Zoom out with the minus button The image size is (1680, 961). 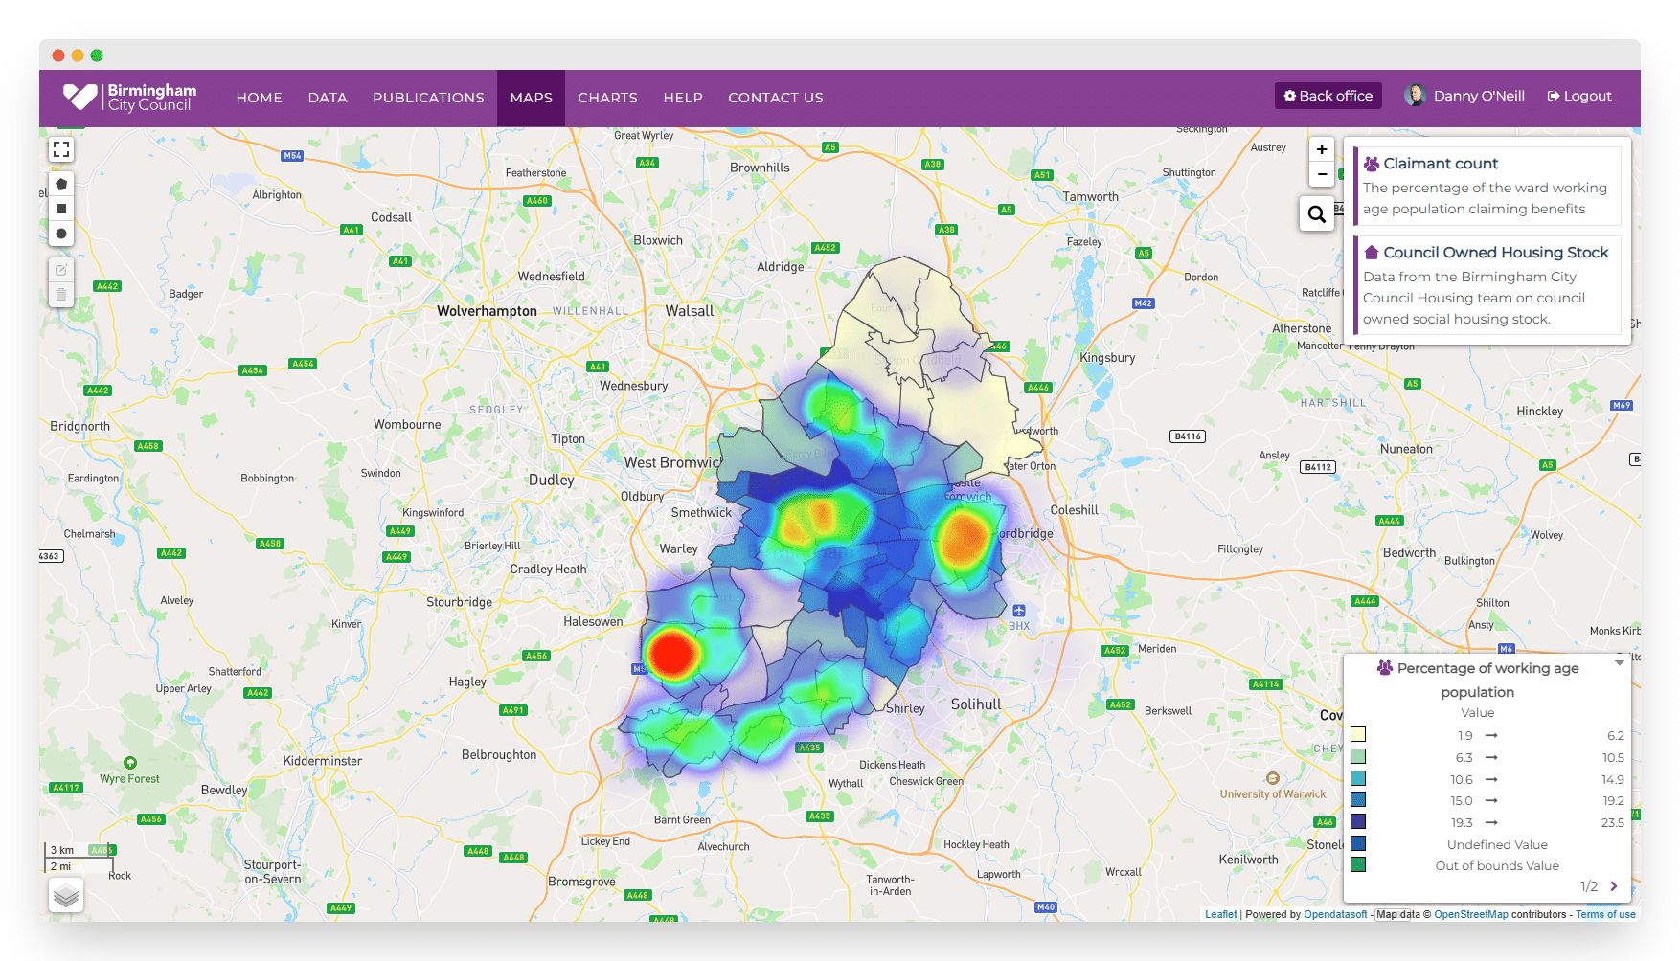click(1322, 174)
